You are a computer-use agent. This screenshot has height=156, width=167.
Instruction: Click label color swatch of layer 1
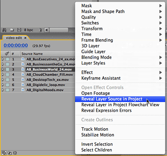(7, 59)
